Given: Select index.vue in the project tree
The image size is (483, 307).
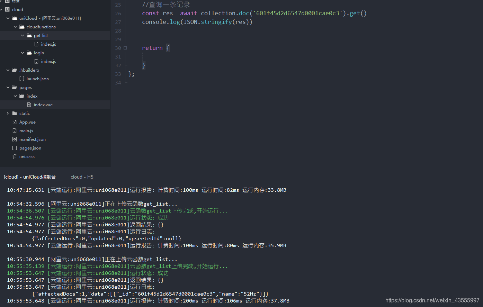Looking at the screenshot, I should pyautogui.click(x=43, y=105).
